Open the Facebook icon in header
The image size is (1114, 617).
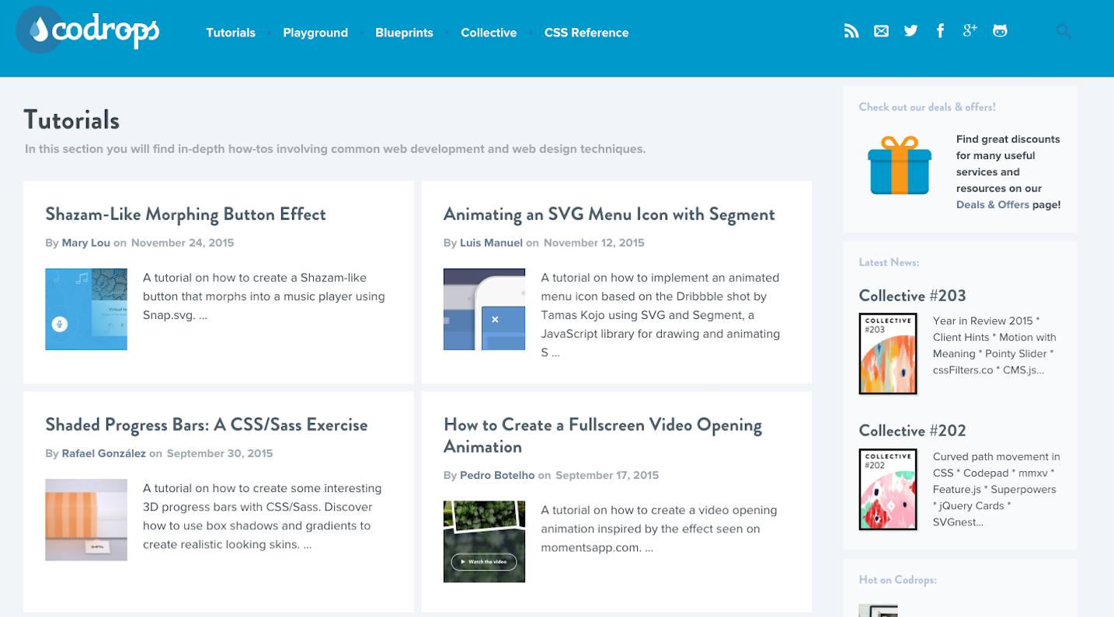click(940, 31)
